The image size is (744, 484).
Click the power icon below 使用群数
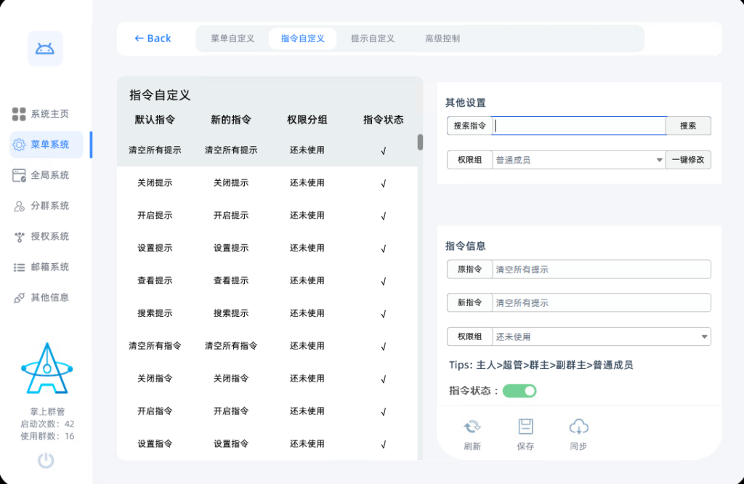45,460
